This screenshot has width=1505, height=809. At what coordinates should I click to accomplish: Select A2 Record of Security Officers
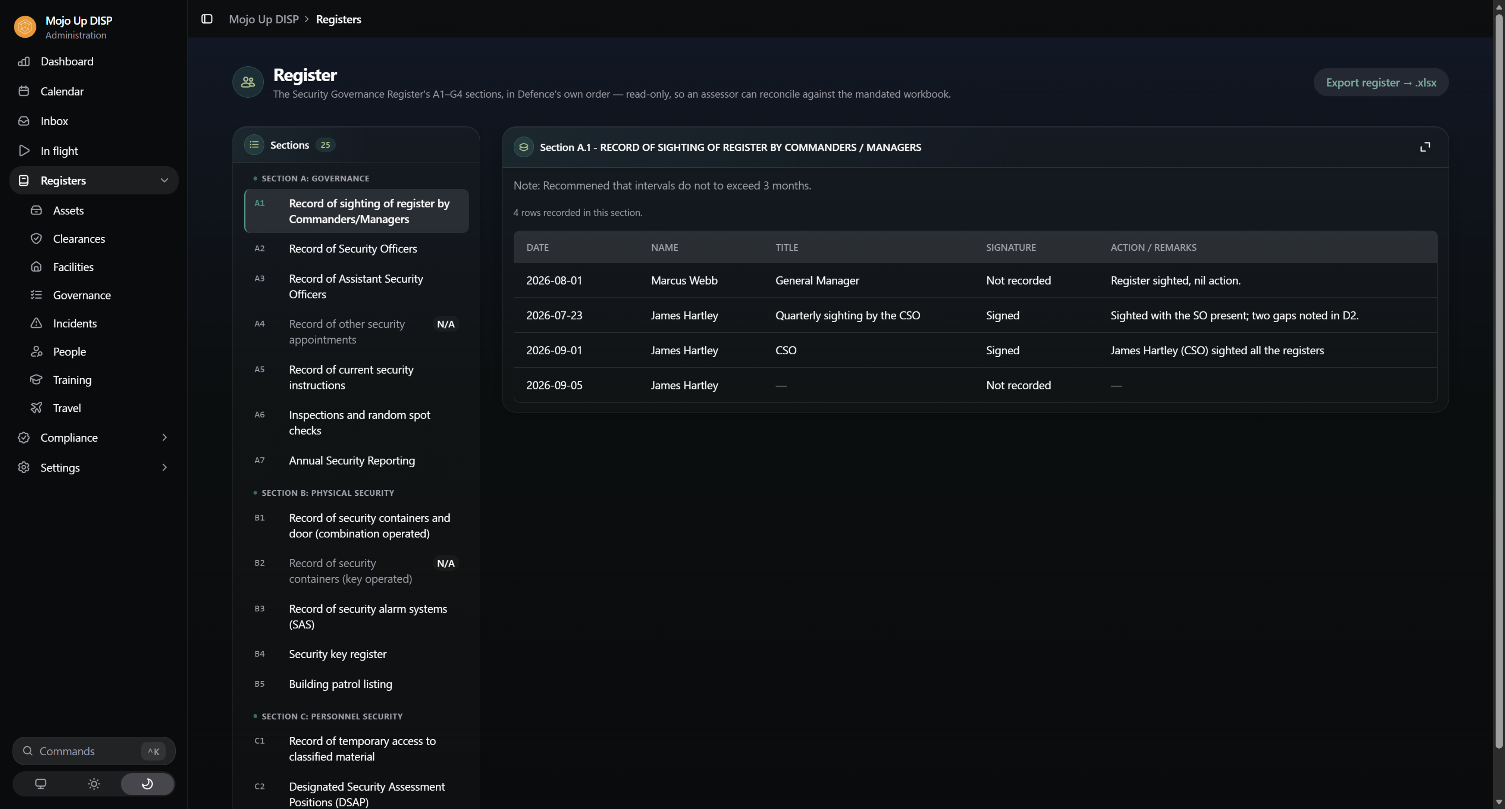coord(356,249)
